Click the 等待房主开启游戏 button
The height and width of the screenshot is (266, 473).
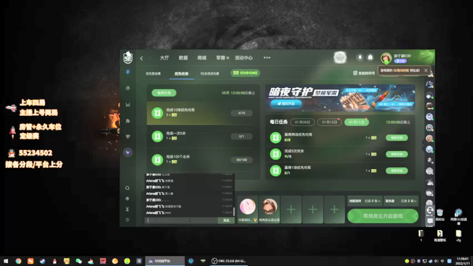(x=383, y=216)
